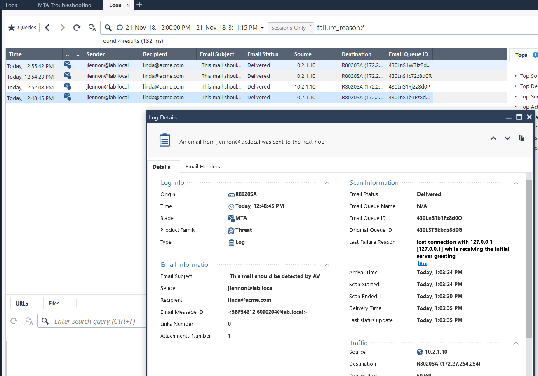The width and height of the screenshot is (538, 376).
Task: Click MTA blade icon in 12:52:08 row
Action: 68,86
